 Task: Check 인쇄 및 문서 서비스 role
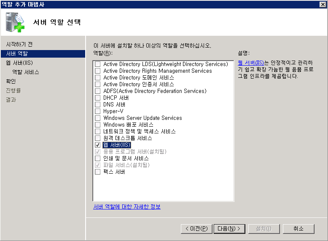(97, 158)
